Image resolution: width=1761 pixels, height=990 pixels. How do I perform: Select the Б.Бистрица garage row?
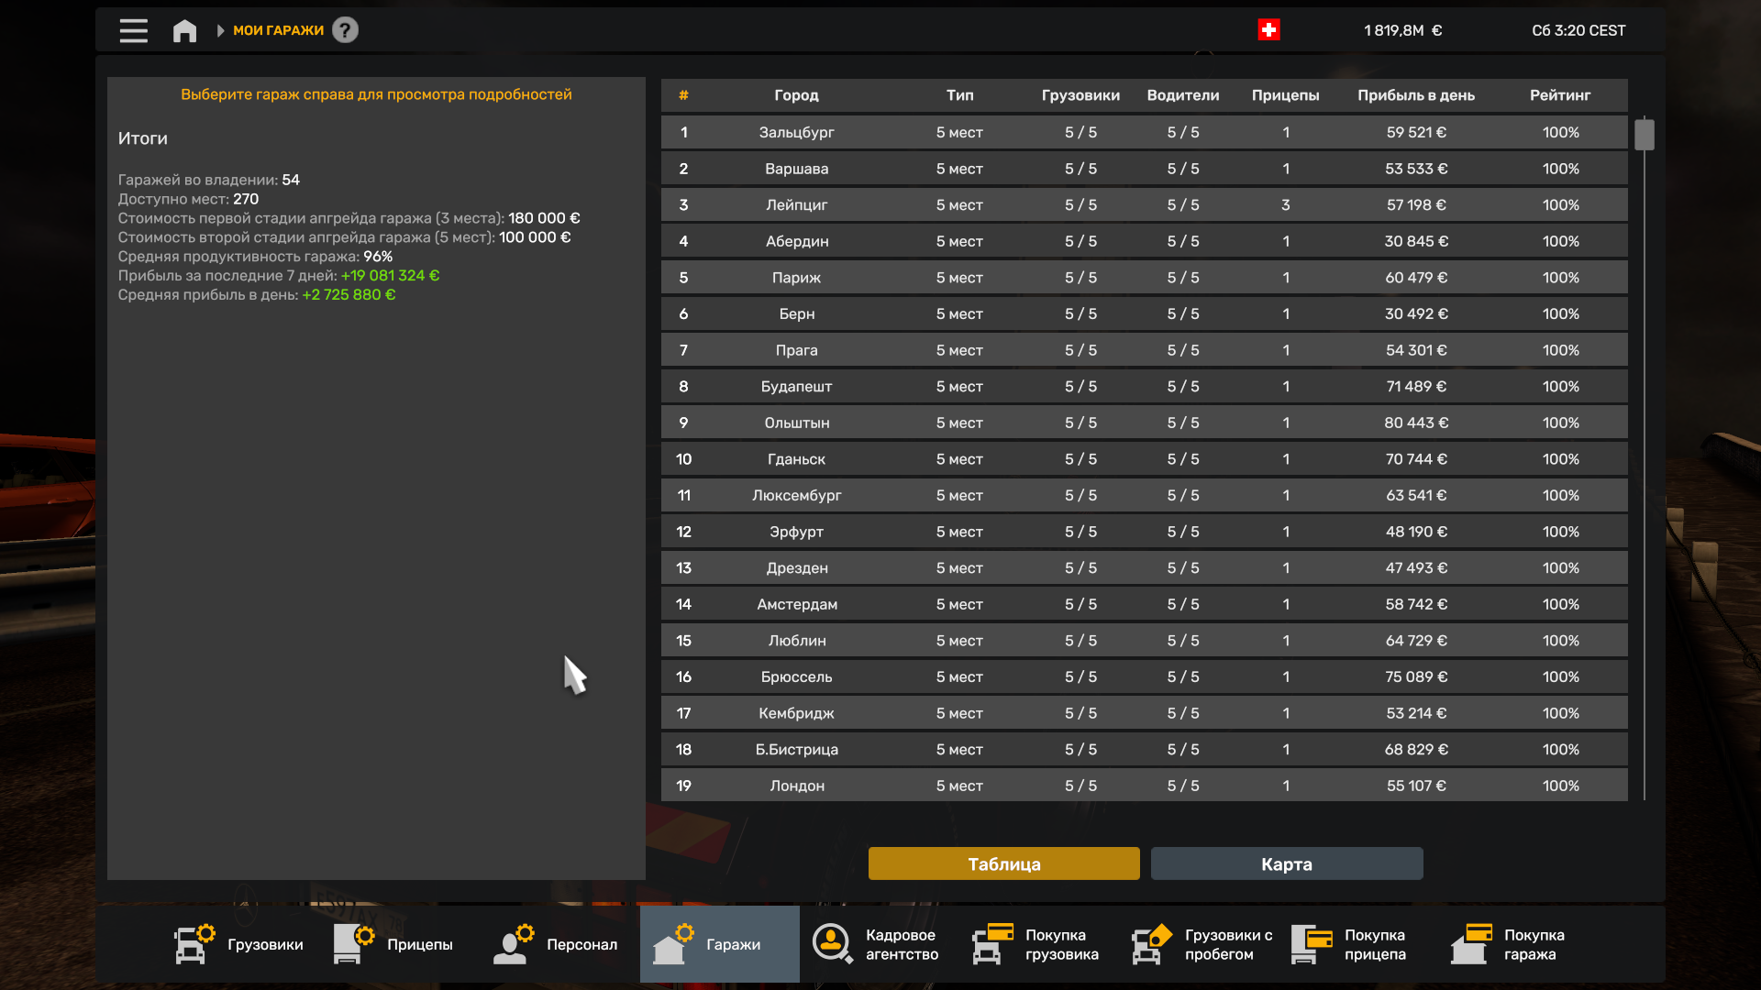pyautogui.click(x=1144, y=749)
